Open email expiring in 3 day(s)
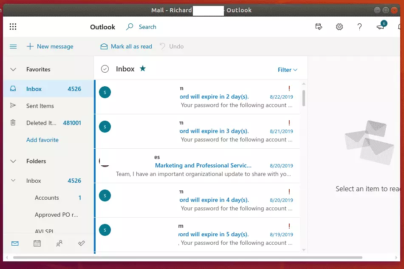Screen dimensions: 404x269 (x=198, y=131)
